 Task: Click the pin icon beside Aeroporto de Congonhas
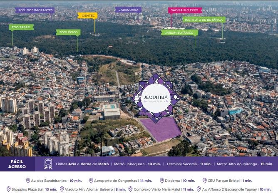click(91, 181)
